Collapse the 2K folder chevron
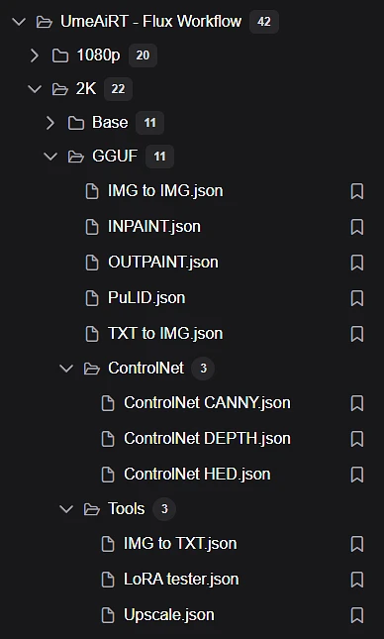 tap(35, 89)
